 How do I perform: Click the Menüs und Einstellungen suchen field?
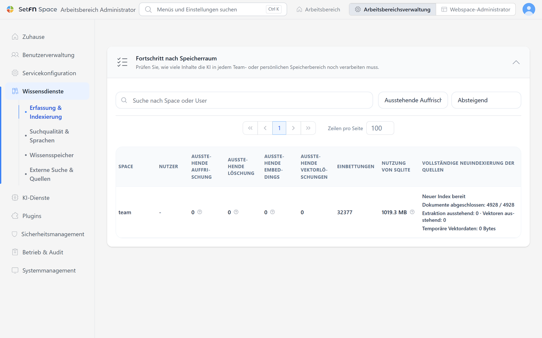(x=213, y=9)
